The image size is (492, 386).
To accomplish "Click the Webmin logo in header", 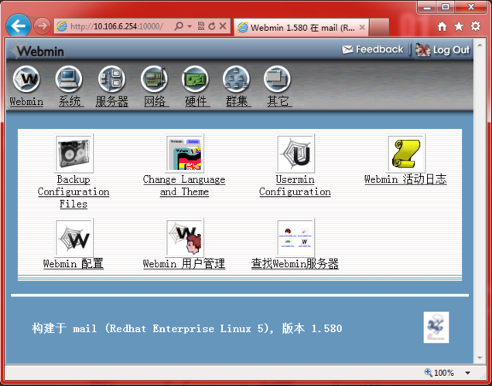I will tap(38, 51).
